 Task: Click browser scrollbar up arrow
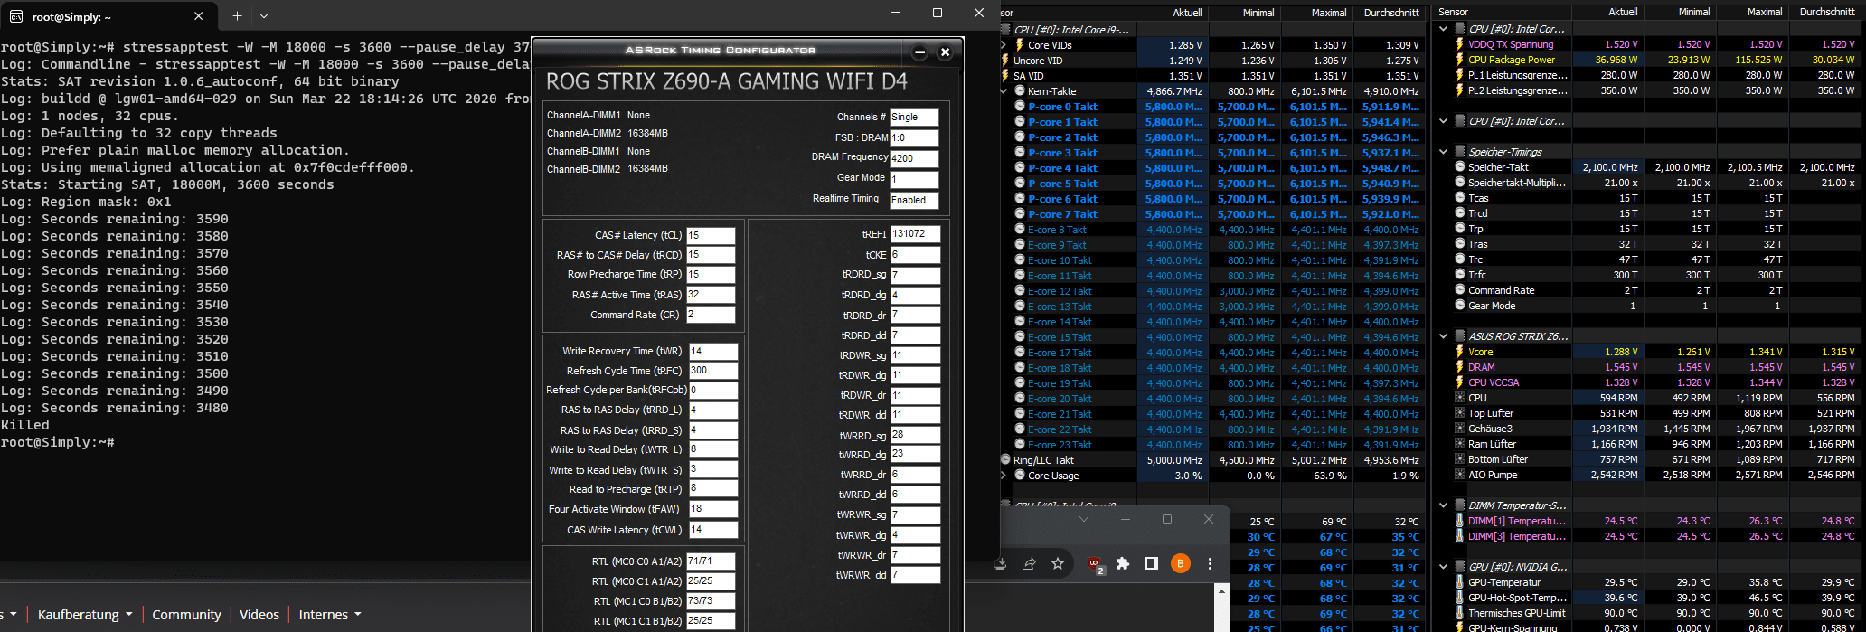(1222, 591)
